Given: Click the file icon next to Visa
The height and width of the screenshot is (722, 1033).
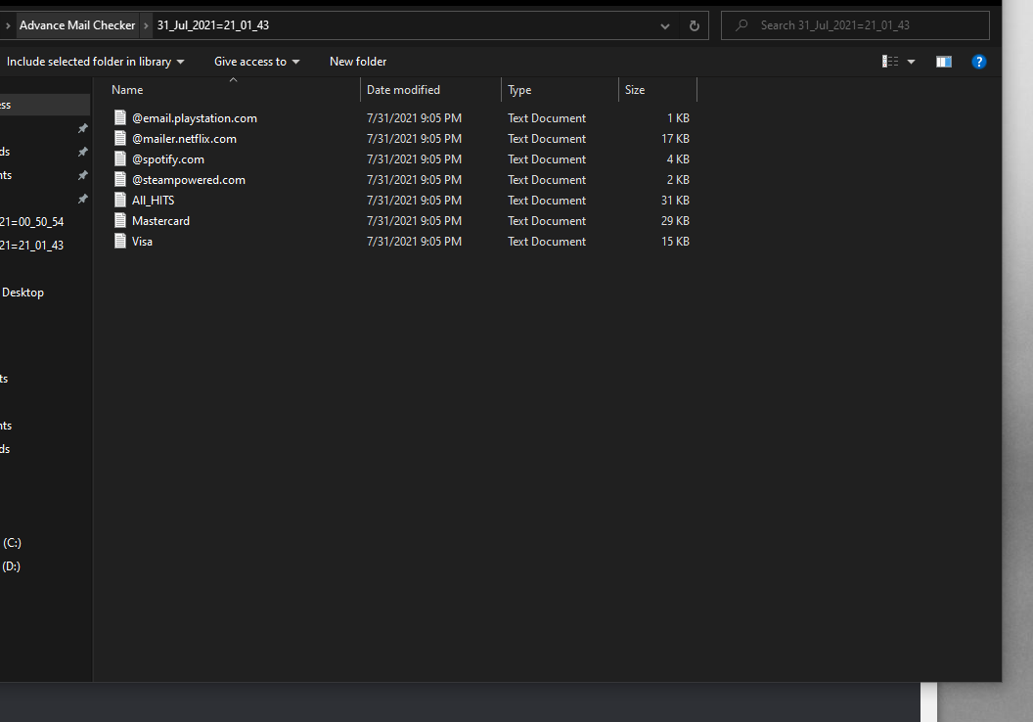Looking at the screenshot, I should click(120, 242).
